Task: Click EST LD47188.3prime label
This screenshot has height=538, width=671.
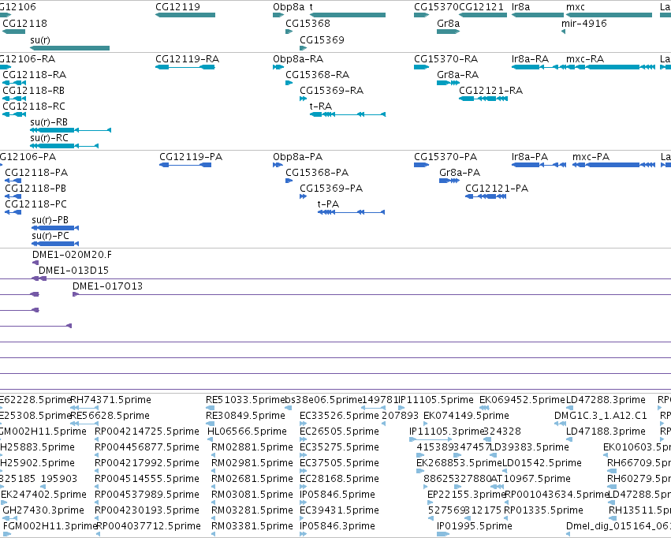Action: point(606,432)
